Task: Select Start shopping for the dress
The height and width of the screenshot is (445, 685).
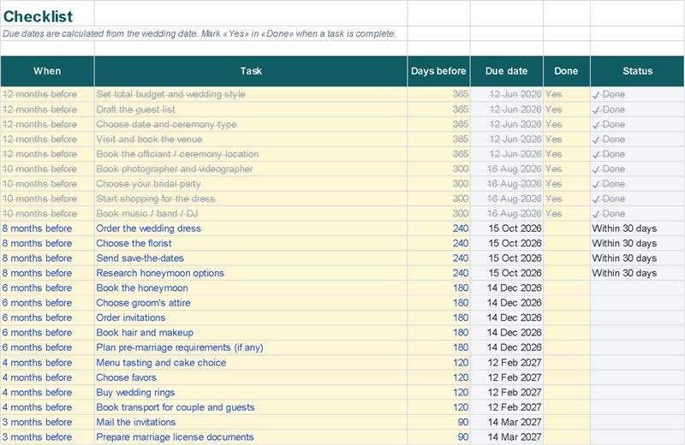Action: click(251, 199)
